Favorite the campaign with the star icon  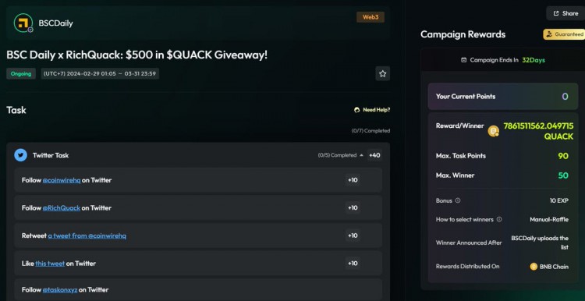pos(382,73)
